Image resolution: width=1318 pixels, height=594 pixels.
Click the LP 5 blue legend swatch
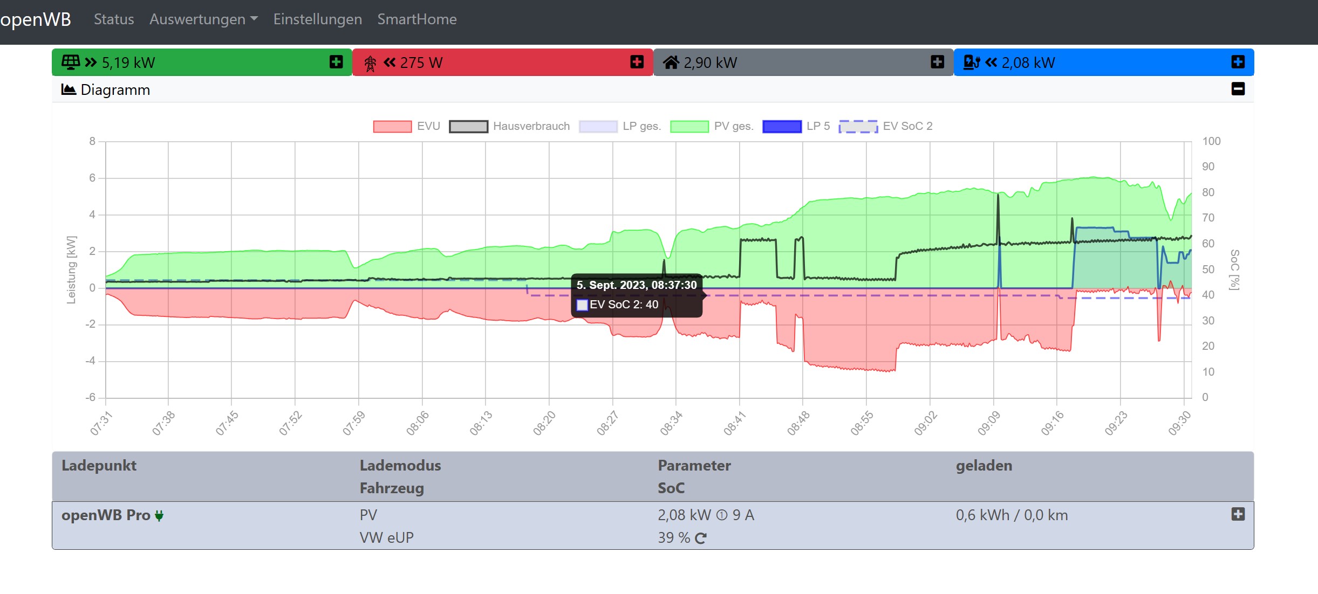click(x=782, y=127)
